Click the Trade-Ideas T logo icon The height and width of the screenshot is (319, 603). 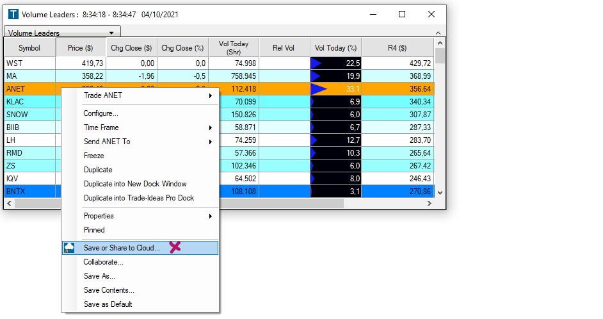click(13, 14)
